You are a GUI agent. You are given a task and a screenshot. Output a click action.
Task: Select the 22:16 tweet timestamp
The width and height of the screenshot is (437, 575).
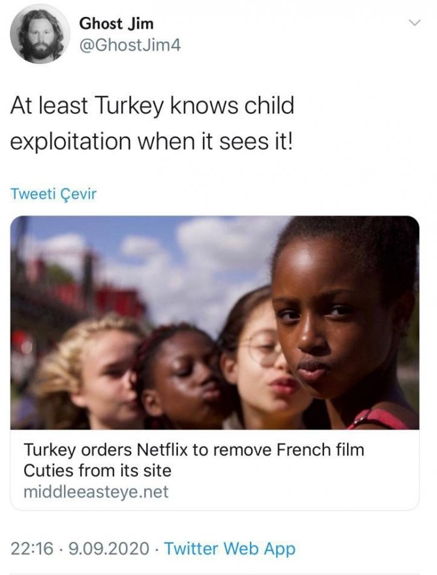tap(32, 549)
